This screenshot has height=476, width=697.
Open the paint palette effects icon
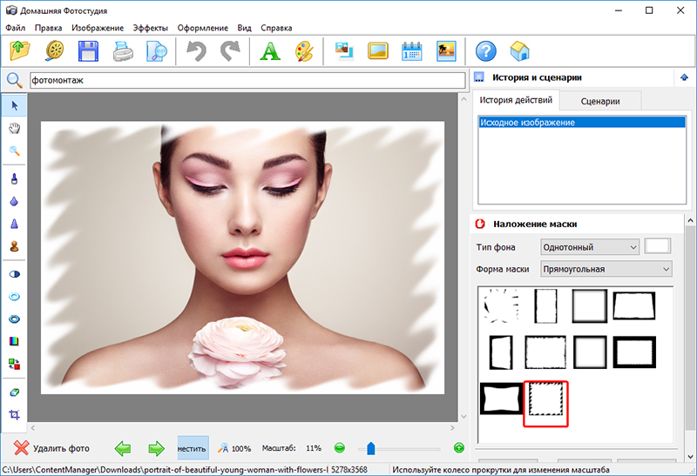click(304, 51)
